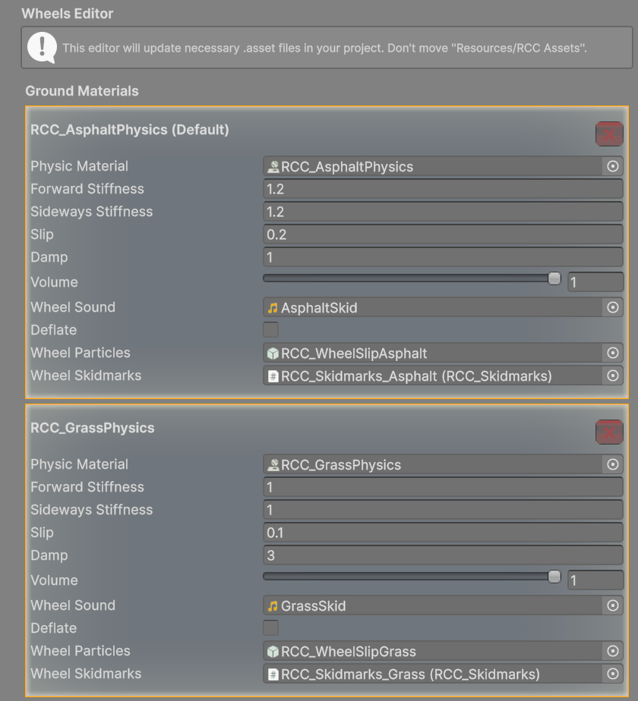Click the asphalt 'Forward Stiffness' label
The height and width of the screenshot is (701, 638).
(87, 189)
